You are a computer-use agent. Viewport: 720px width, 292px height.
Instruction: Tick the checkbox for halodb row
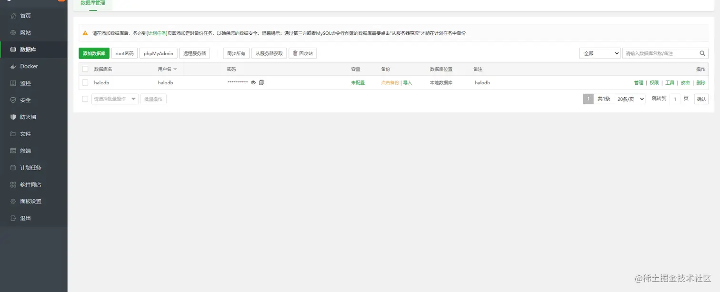click(x=85, y=82)
